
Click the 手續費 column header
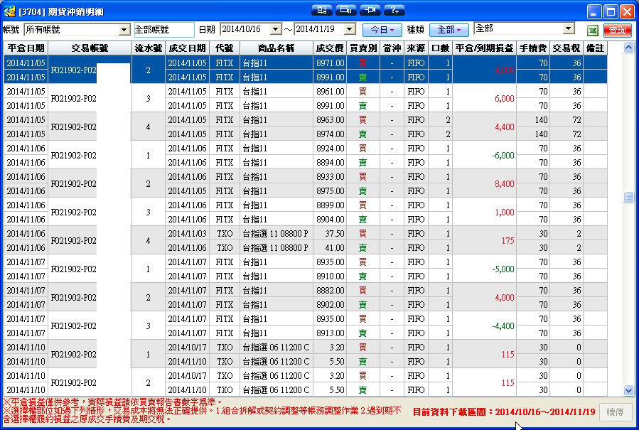tap(533, 48)
